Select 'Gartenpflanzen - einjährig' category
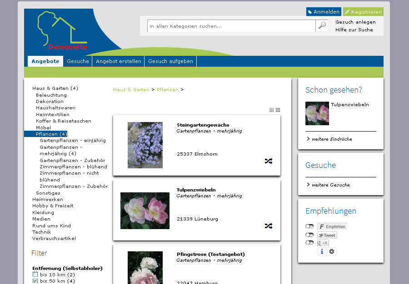This screenshot has height=284, width=409. (x=73, y=141)
